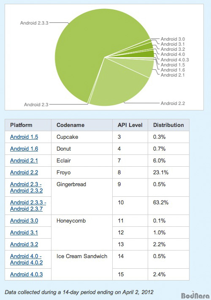Click the 2.4% distribution value
Image resolution: width=211 pixels, height=300 pixels.
point(159,274)
